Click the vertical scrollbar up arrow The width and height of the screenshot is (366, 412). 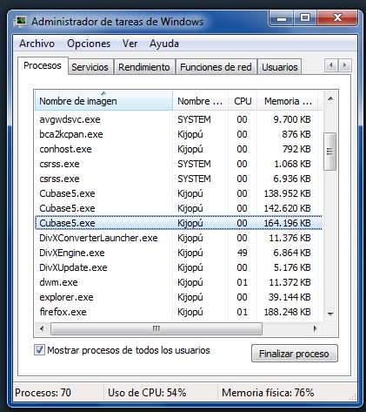(330, 99)
